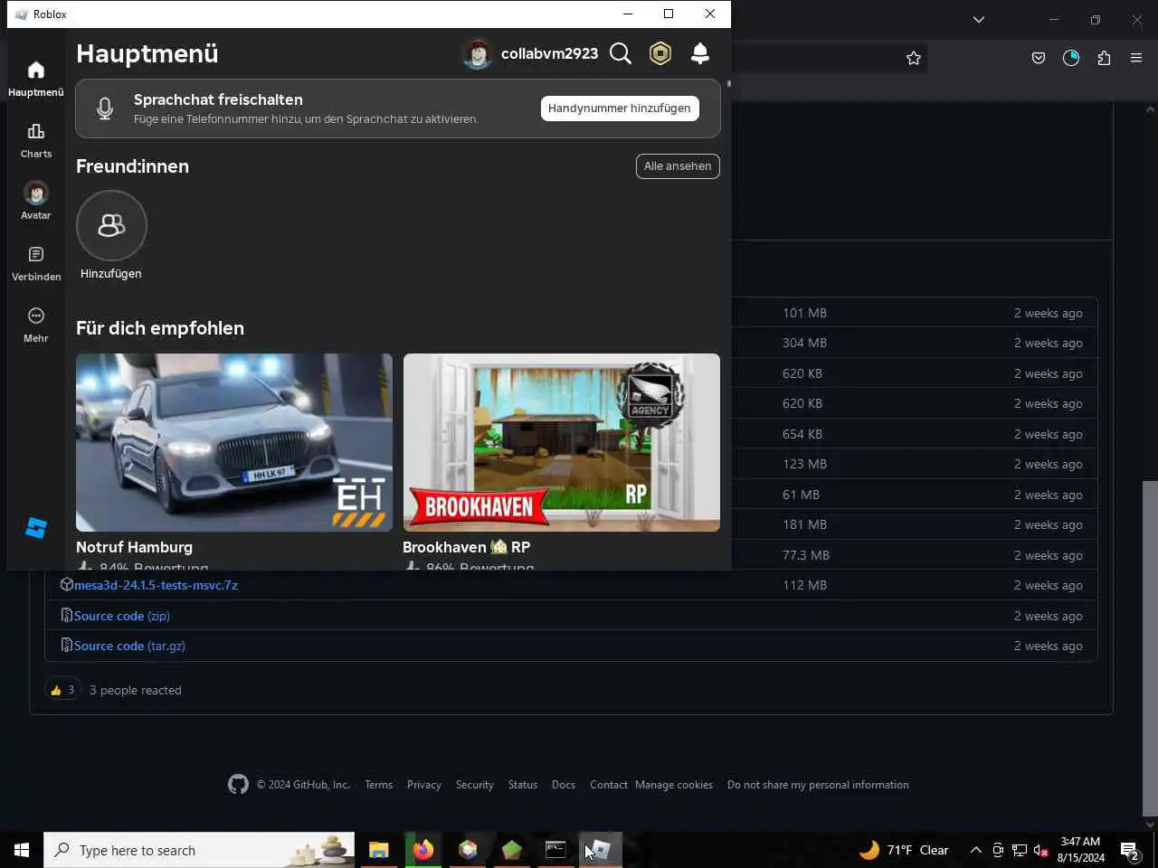1158x868 pixels.
Task: Click the collabvm2923 username
Action: pyautogui.click(x=549, y=54)
